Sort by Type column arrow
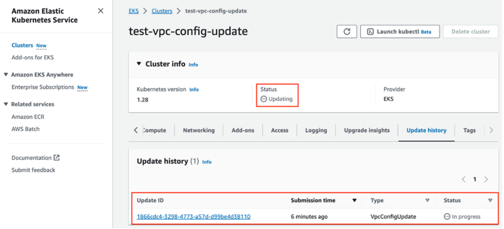The width and height of the screenshot is (504, 229). (427, 200)
